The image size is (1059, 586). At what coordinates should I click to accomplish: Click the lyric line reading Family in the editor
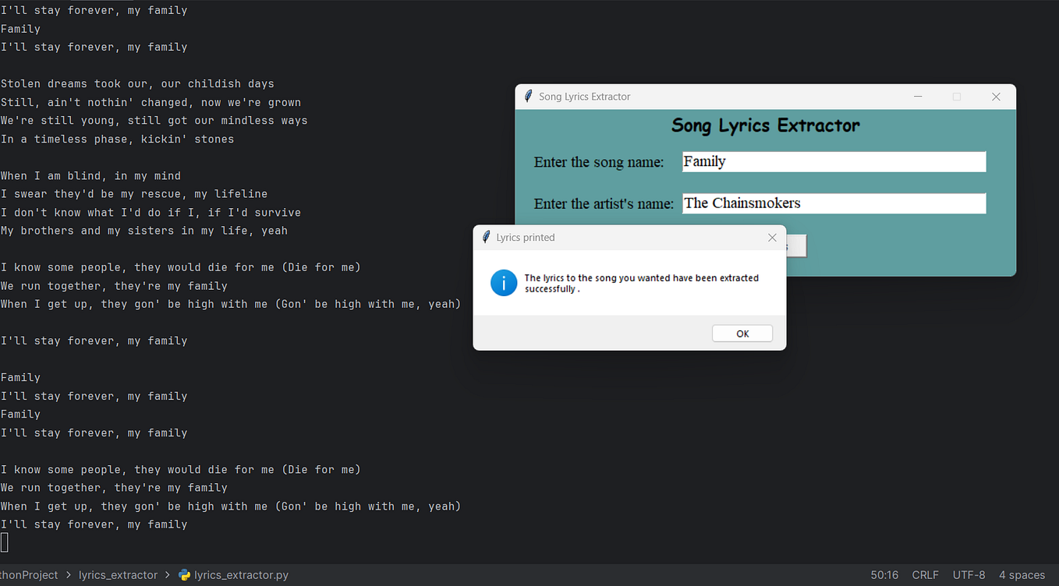point(20,377)
